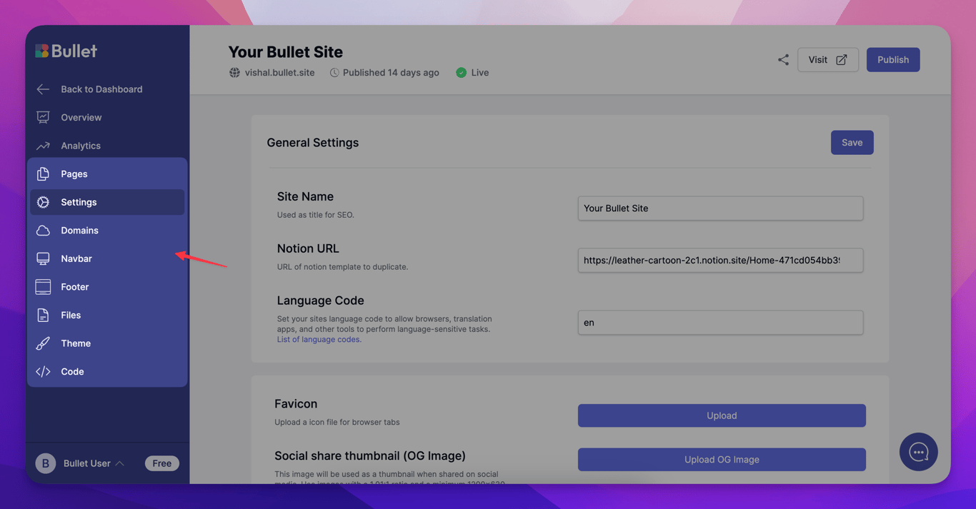This screenshot has width=976, height=509.
Task: Click the General Settings heading
Action: (313, 143)
